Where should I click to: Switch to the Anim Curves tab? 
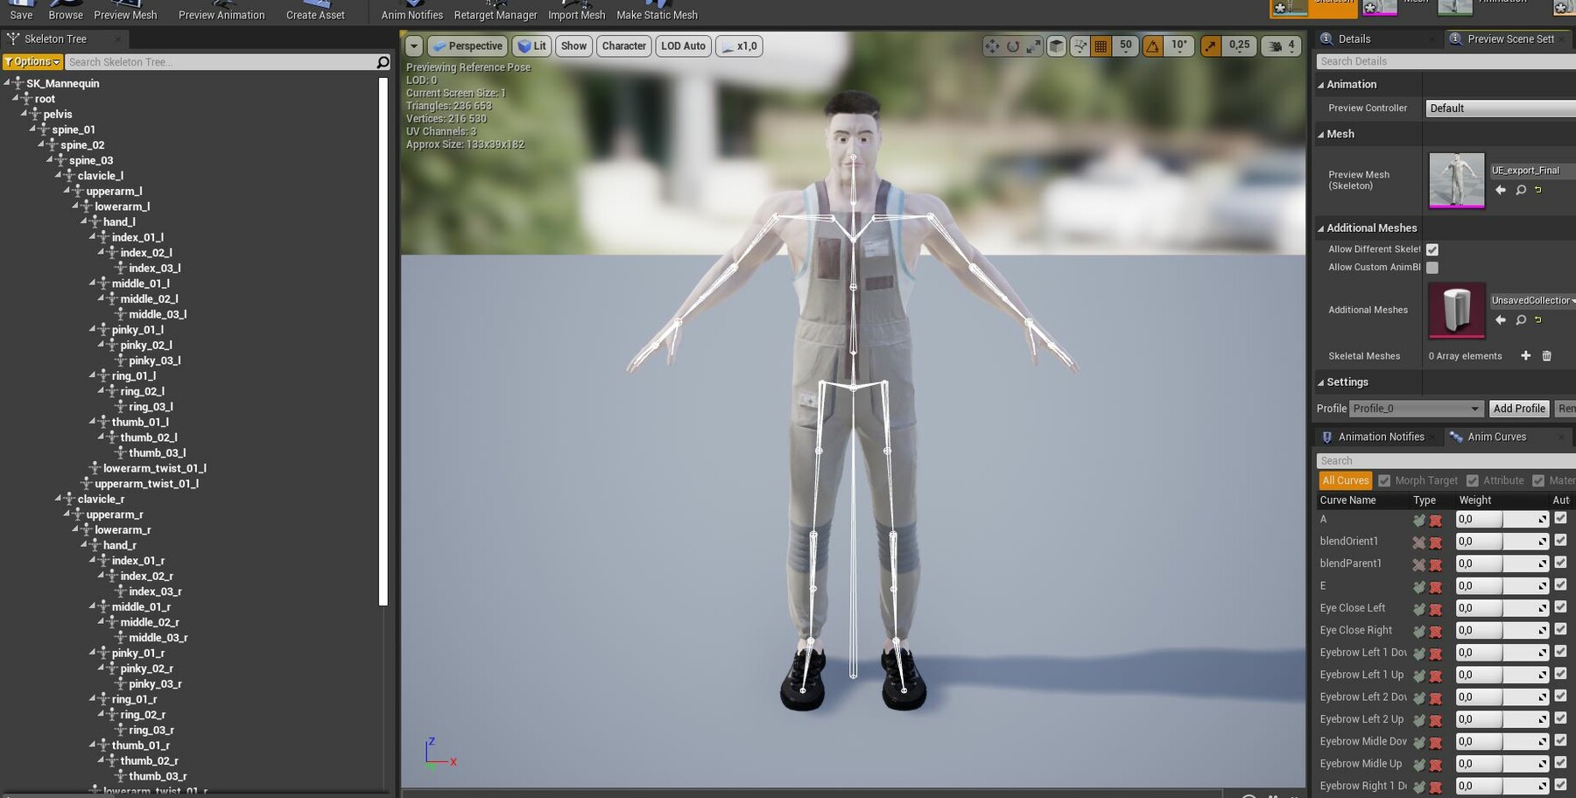(1499, 436)
